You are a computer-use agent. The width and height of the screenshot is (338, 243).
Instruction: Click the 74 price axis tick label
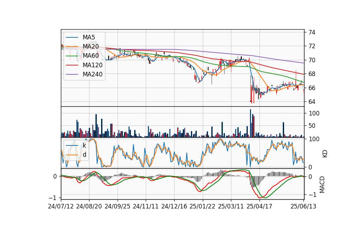pyautogui.click(x=312, y=32)
